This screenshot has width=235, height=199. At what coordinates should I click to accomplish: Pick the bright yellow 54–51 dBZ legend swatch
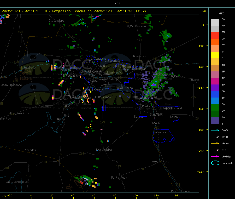coord(215,55)
